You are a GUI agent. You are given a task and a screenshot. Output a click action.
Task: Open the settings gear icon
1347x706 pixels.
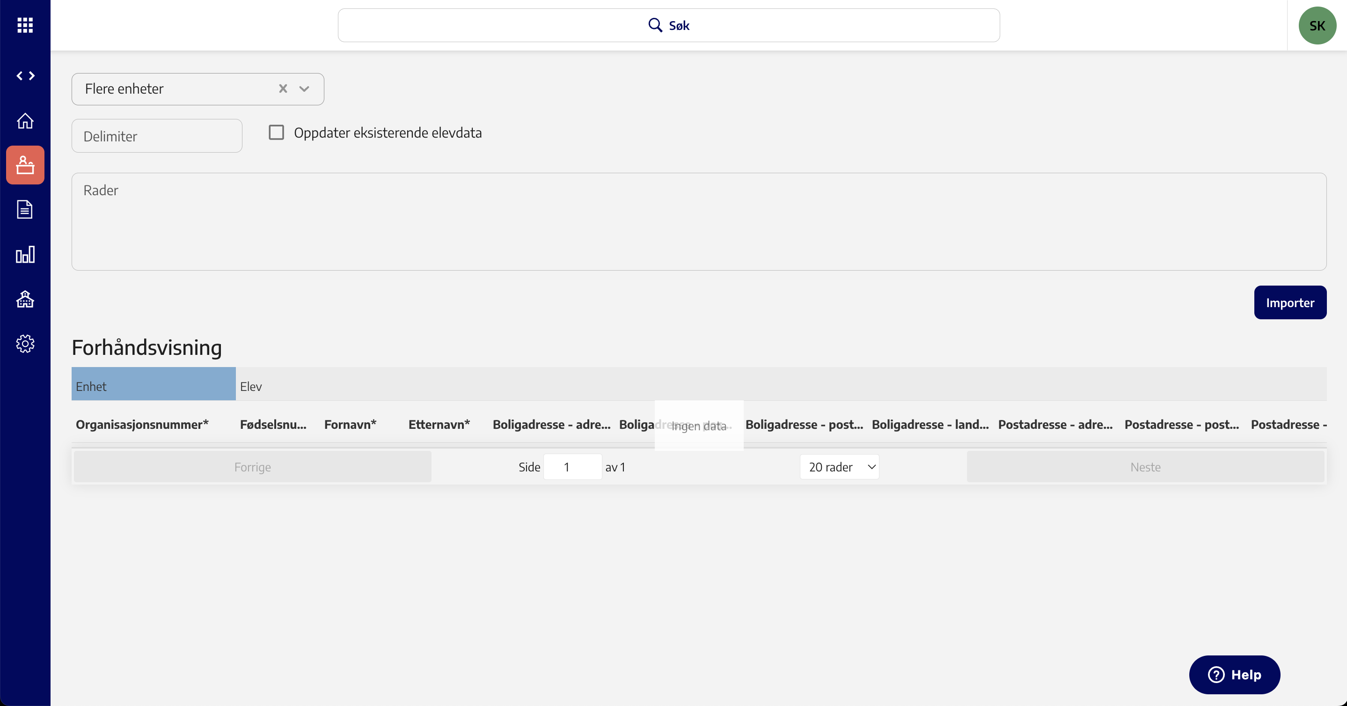click(25, 344)
